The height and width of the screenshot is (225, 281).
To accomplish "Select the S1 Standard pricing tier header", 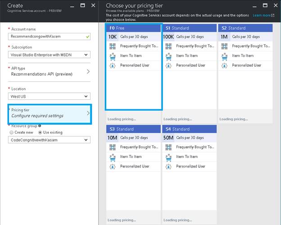I will (x=189, y=28).
